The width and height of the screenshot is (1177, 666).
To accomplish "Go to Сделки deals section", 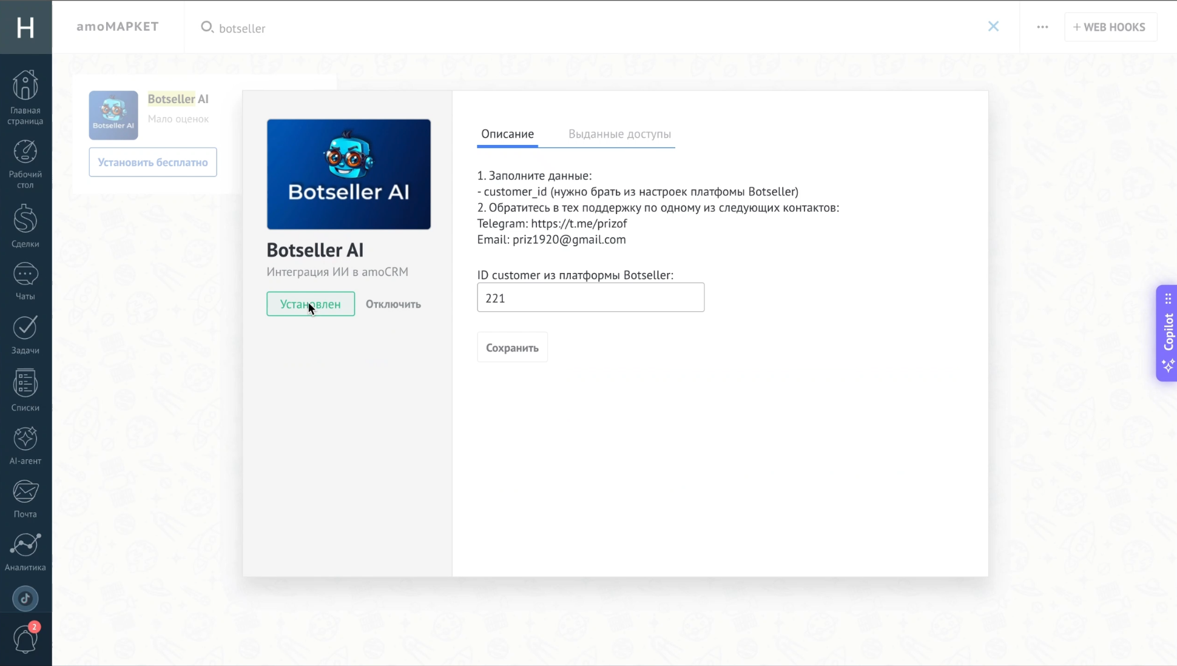I will (25, 226).
